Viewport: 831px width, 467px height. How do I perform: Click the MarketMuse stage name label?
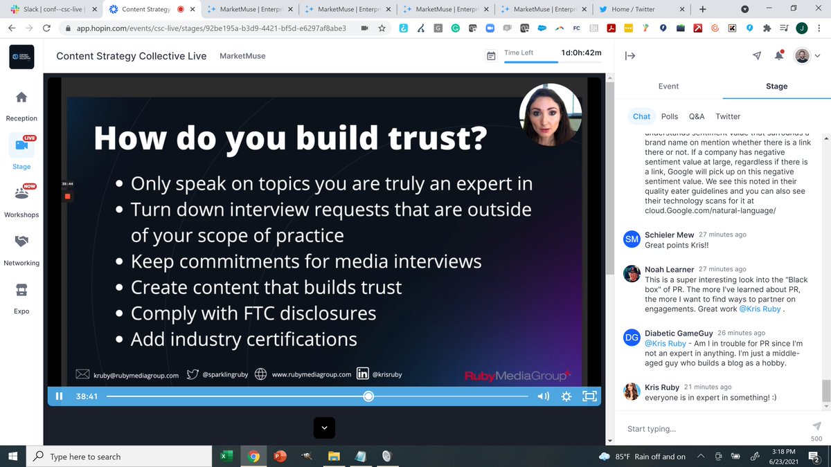242,56
